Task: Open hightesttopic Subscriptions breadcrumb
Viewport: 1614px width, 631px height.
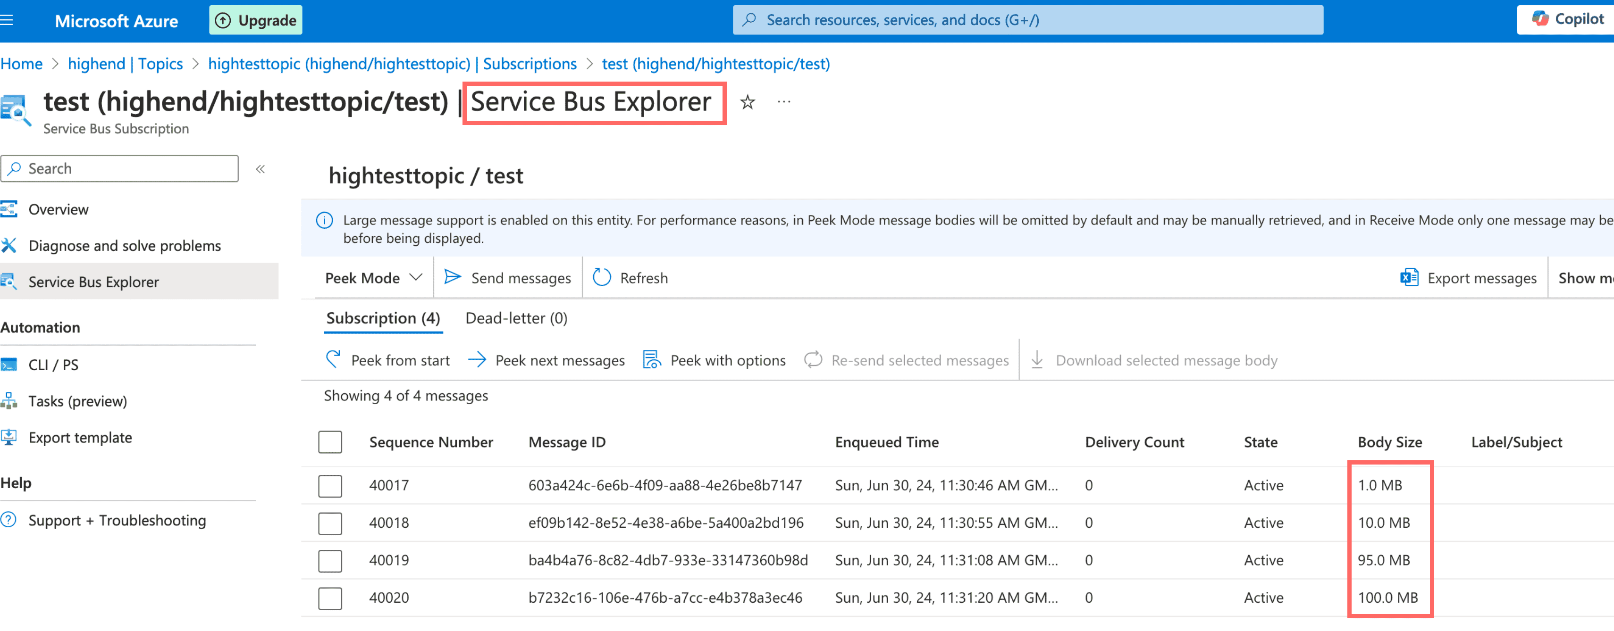Action: click(392, 64)
